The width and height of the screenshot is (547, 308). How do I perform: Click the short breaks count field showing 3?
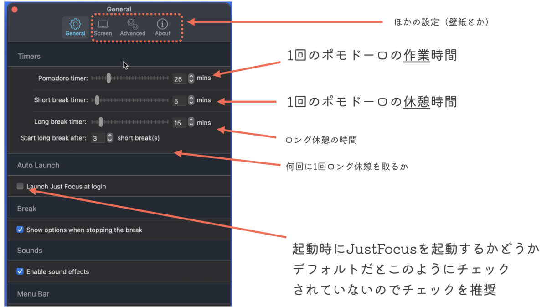(x=98, y=138)
